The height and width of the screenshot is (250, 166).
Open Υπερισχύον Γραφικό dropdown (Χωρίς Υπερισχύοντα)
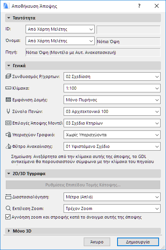pyautogui.click(x=112, y=135)
